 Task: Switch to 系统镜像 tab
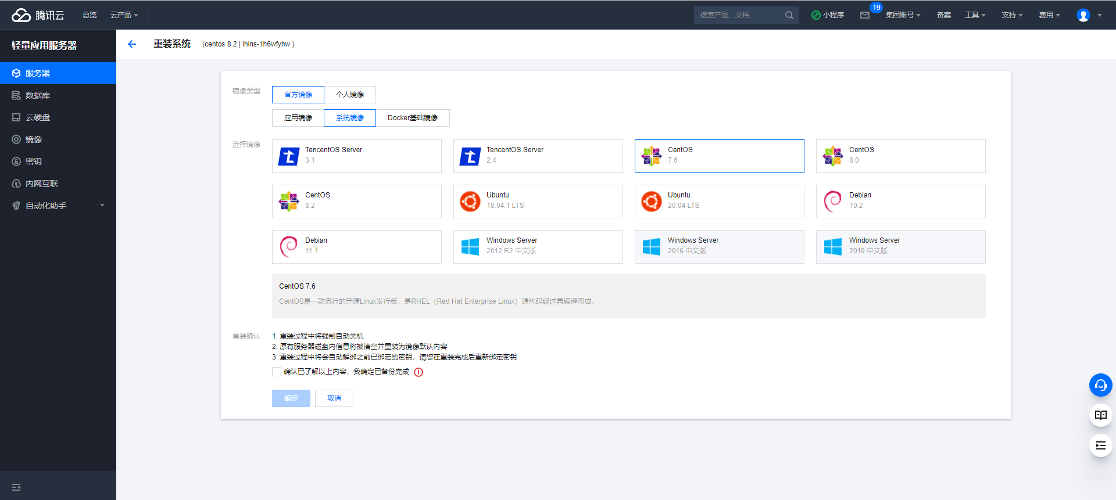coord(350,118)
